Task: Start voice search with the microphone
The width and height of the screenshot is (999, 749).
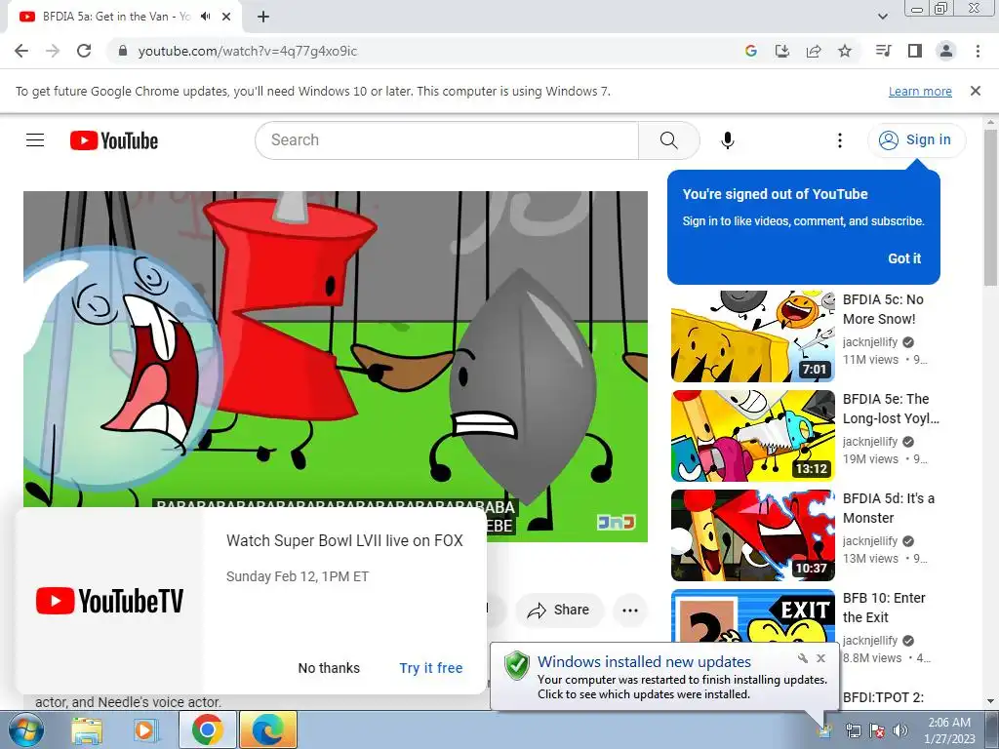Action: pyautogui.click(x=727, y=140)
